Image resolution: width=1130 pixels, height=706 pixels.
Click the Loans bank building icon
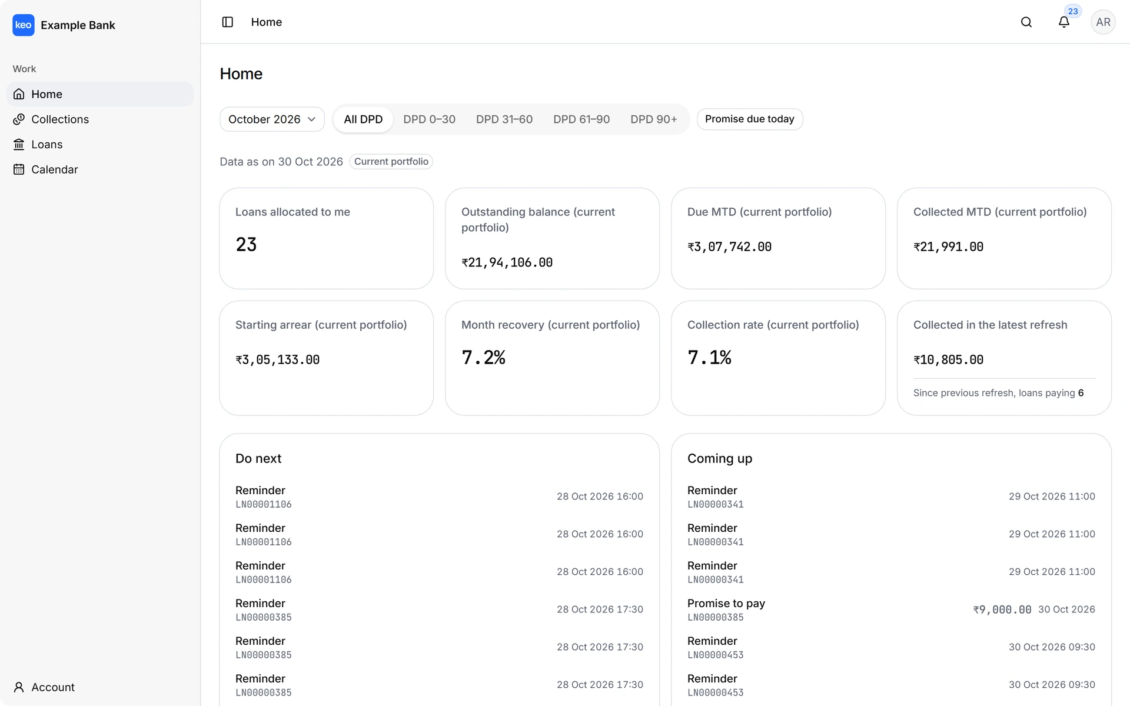click(19, 144)
